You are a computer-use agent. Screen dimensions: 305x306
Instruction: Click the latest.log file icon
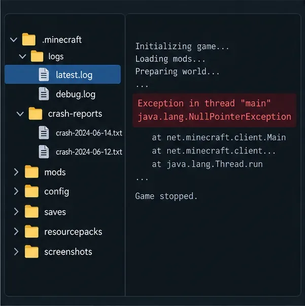coord(44,75)
